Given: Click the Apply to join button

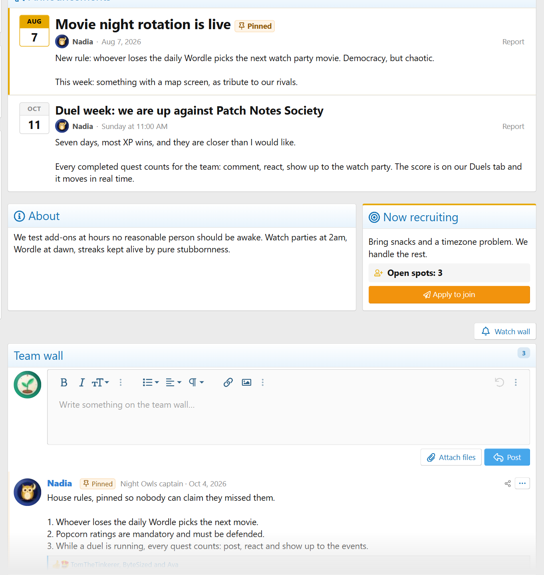Looking at the screenshot, I should [x=449, y=295].
